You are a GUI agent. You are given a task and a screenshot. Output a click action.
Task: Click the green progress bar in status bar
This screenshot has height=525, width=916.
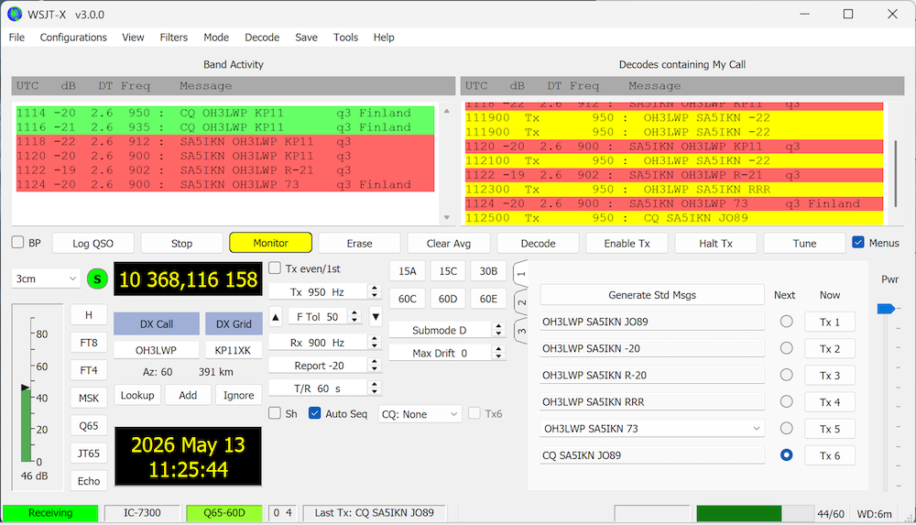(x=739, y=513)
